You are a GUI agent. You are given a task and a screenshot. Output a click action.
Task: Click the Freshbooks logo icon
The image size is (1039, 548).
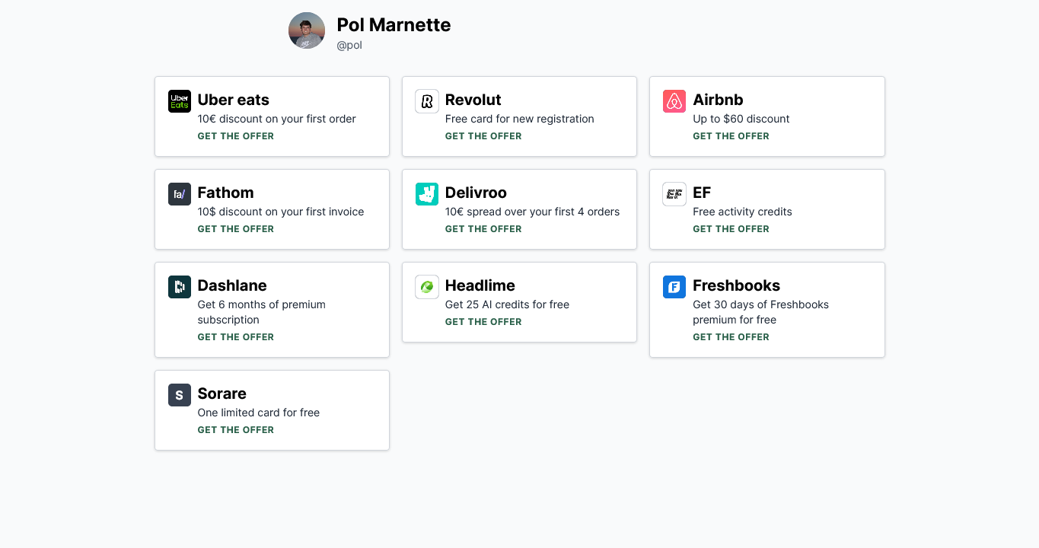[674, 287]
